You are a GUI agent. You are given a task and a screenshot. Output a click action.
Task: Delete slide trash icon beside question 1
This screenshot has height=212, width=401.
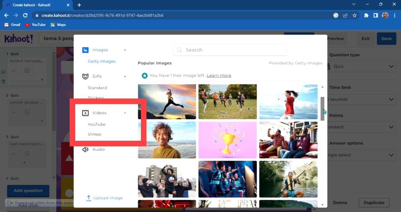pos(4,81)
